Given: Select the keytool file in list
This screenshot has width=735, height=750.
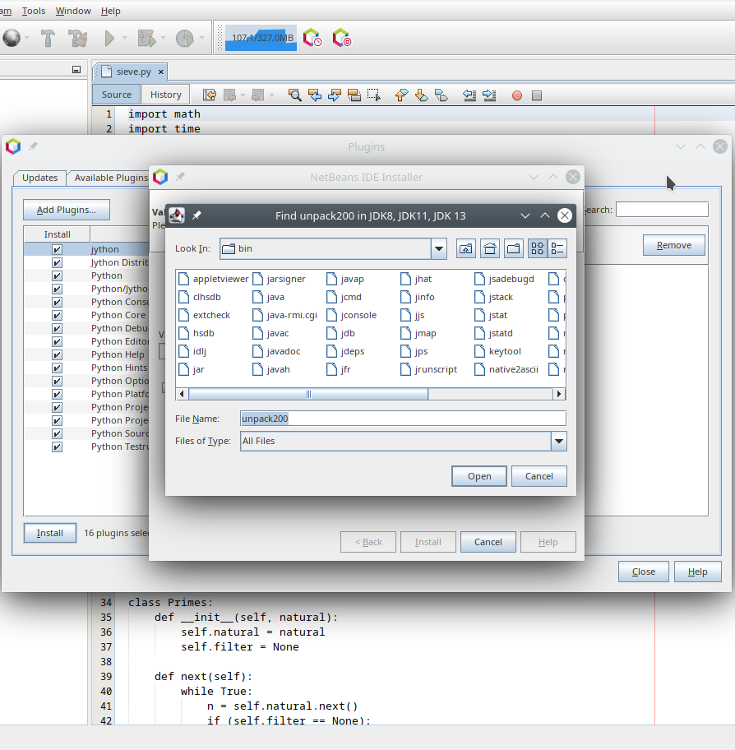Looking at the screenshot, I should click(x=498, y=352).
